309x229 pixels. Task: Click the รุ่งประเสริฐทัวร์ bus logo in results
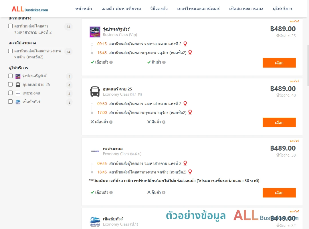coord(95,32)
